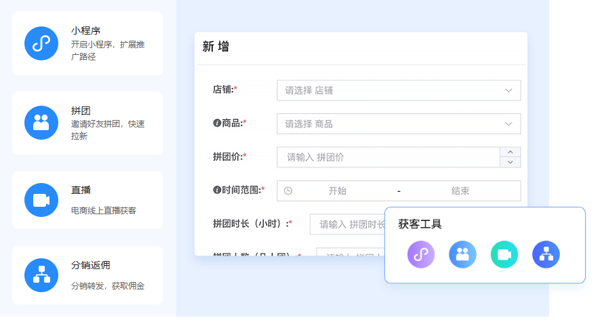Select blue group icon in 获客工具
Viewport: 600px width, 322px height.
462,254
